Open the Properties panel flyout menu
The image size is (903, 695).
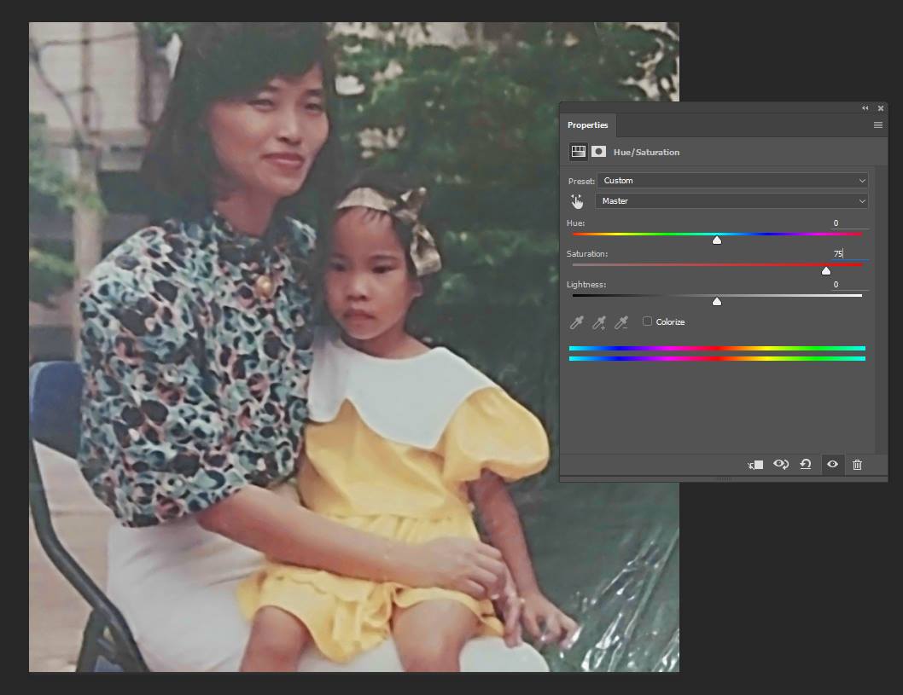[877, 125]
